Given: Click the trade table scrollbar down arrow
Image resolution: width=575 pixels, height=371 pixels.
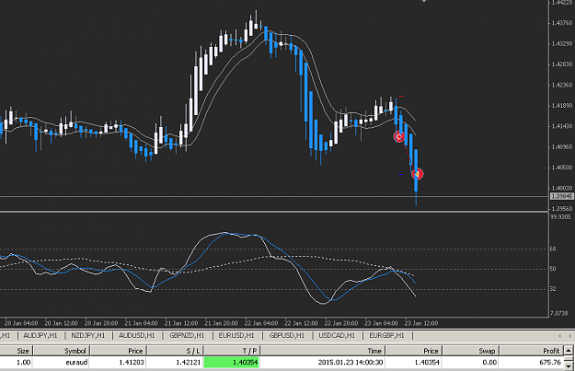Looking at the screenshot, I should 569,365.
